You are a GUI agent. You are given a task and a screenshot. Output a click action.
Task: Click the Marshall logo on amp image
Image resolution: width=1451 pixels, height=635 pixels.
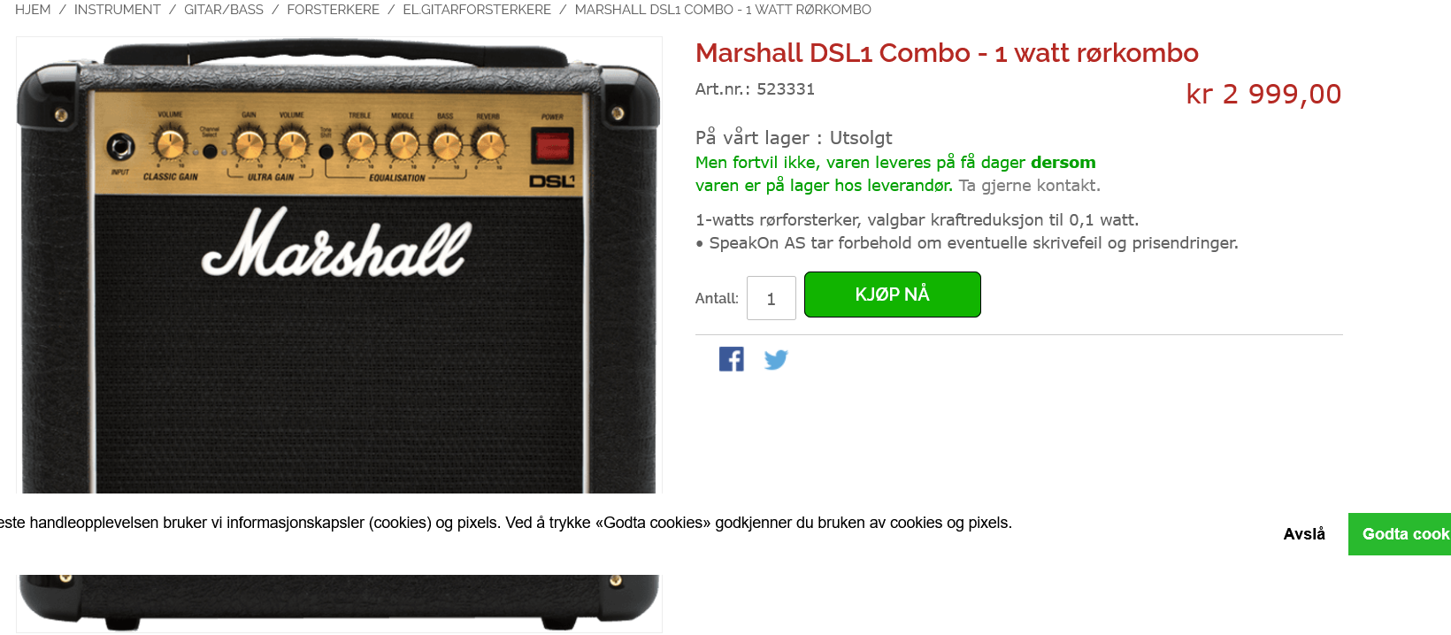[x=336, y=243]
